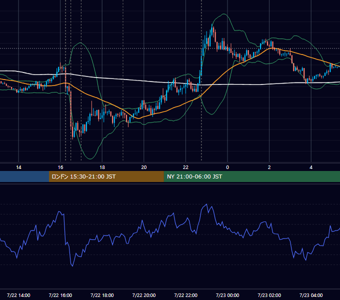Screen dimensions: 340x300
Task: Click the 7/23 00:00 indicator time label
Action: coord(227,295)
